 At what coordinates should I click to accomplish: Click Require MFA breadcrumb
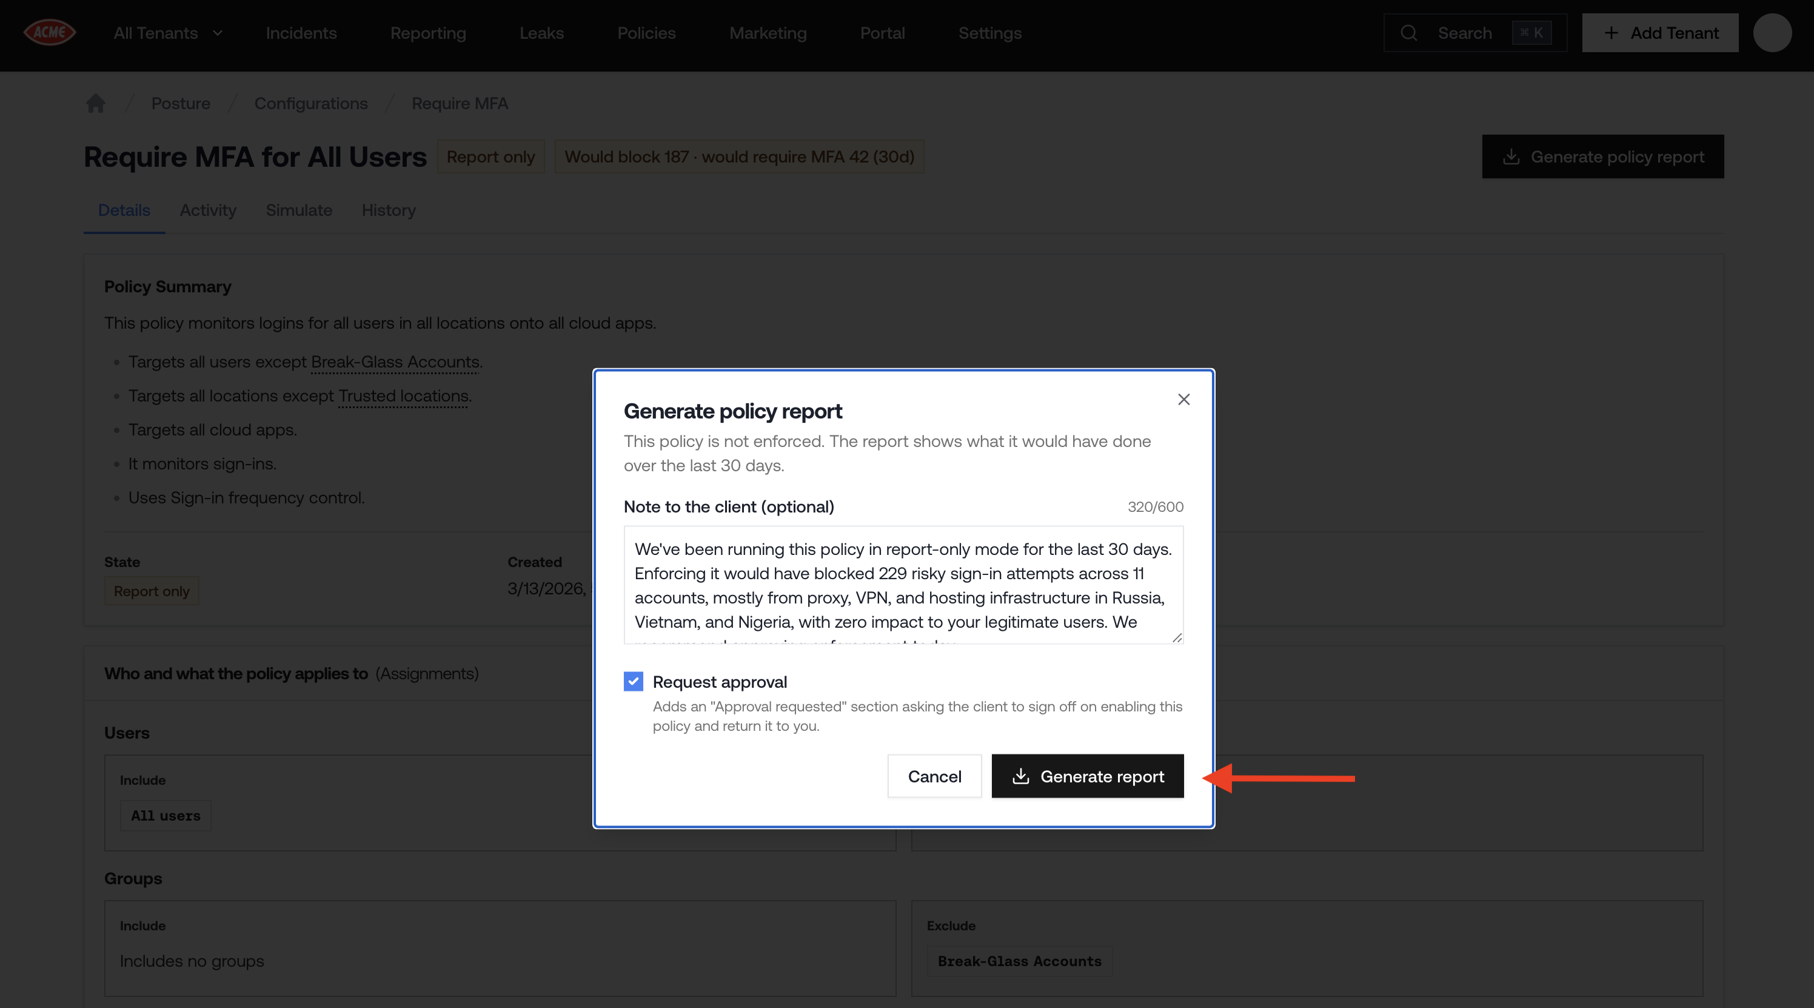459,104
